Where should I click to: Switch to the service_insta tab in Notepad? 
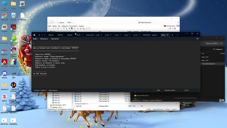pos(90,35)
